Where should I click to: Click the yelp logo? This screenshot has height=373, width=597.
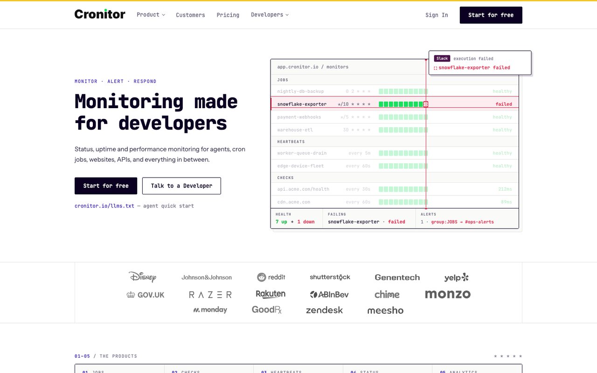click(x=456, y=277)
